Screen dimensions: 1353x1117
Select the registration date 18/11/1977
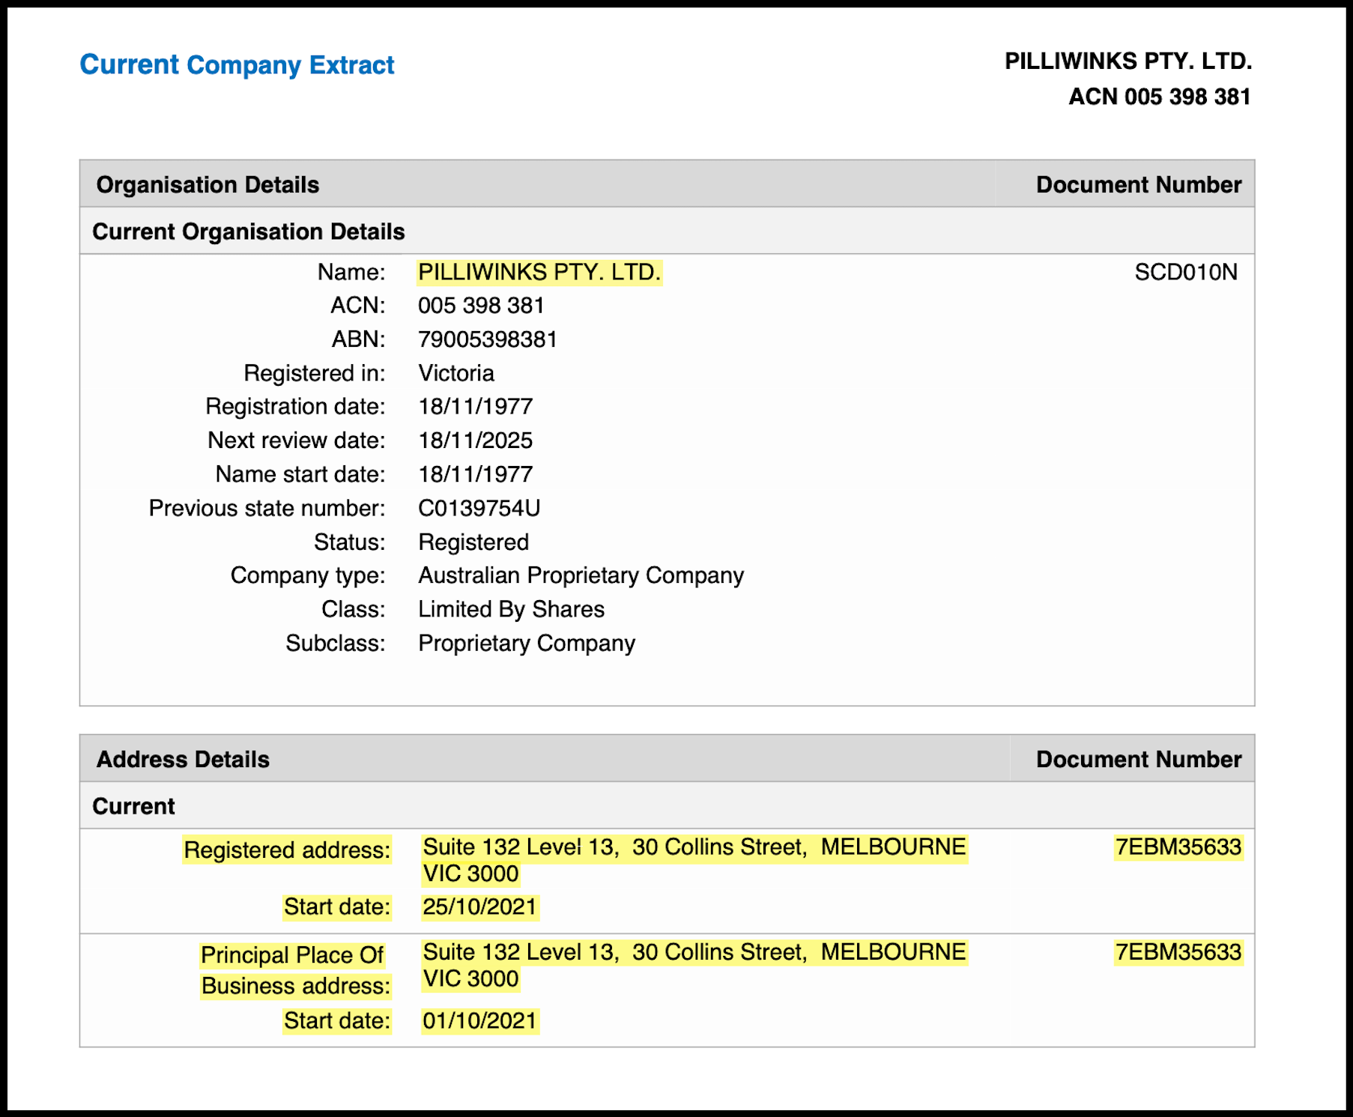point(476,407)
